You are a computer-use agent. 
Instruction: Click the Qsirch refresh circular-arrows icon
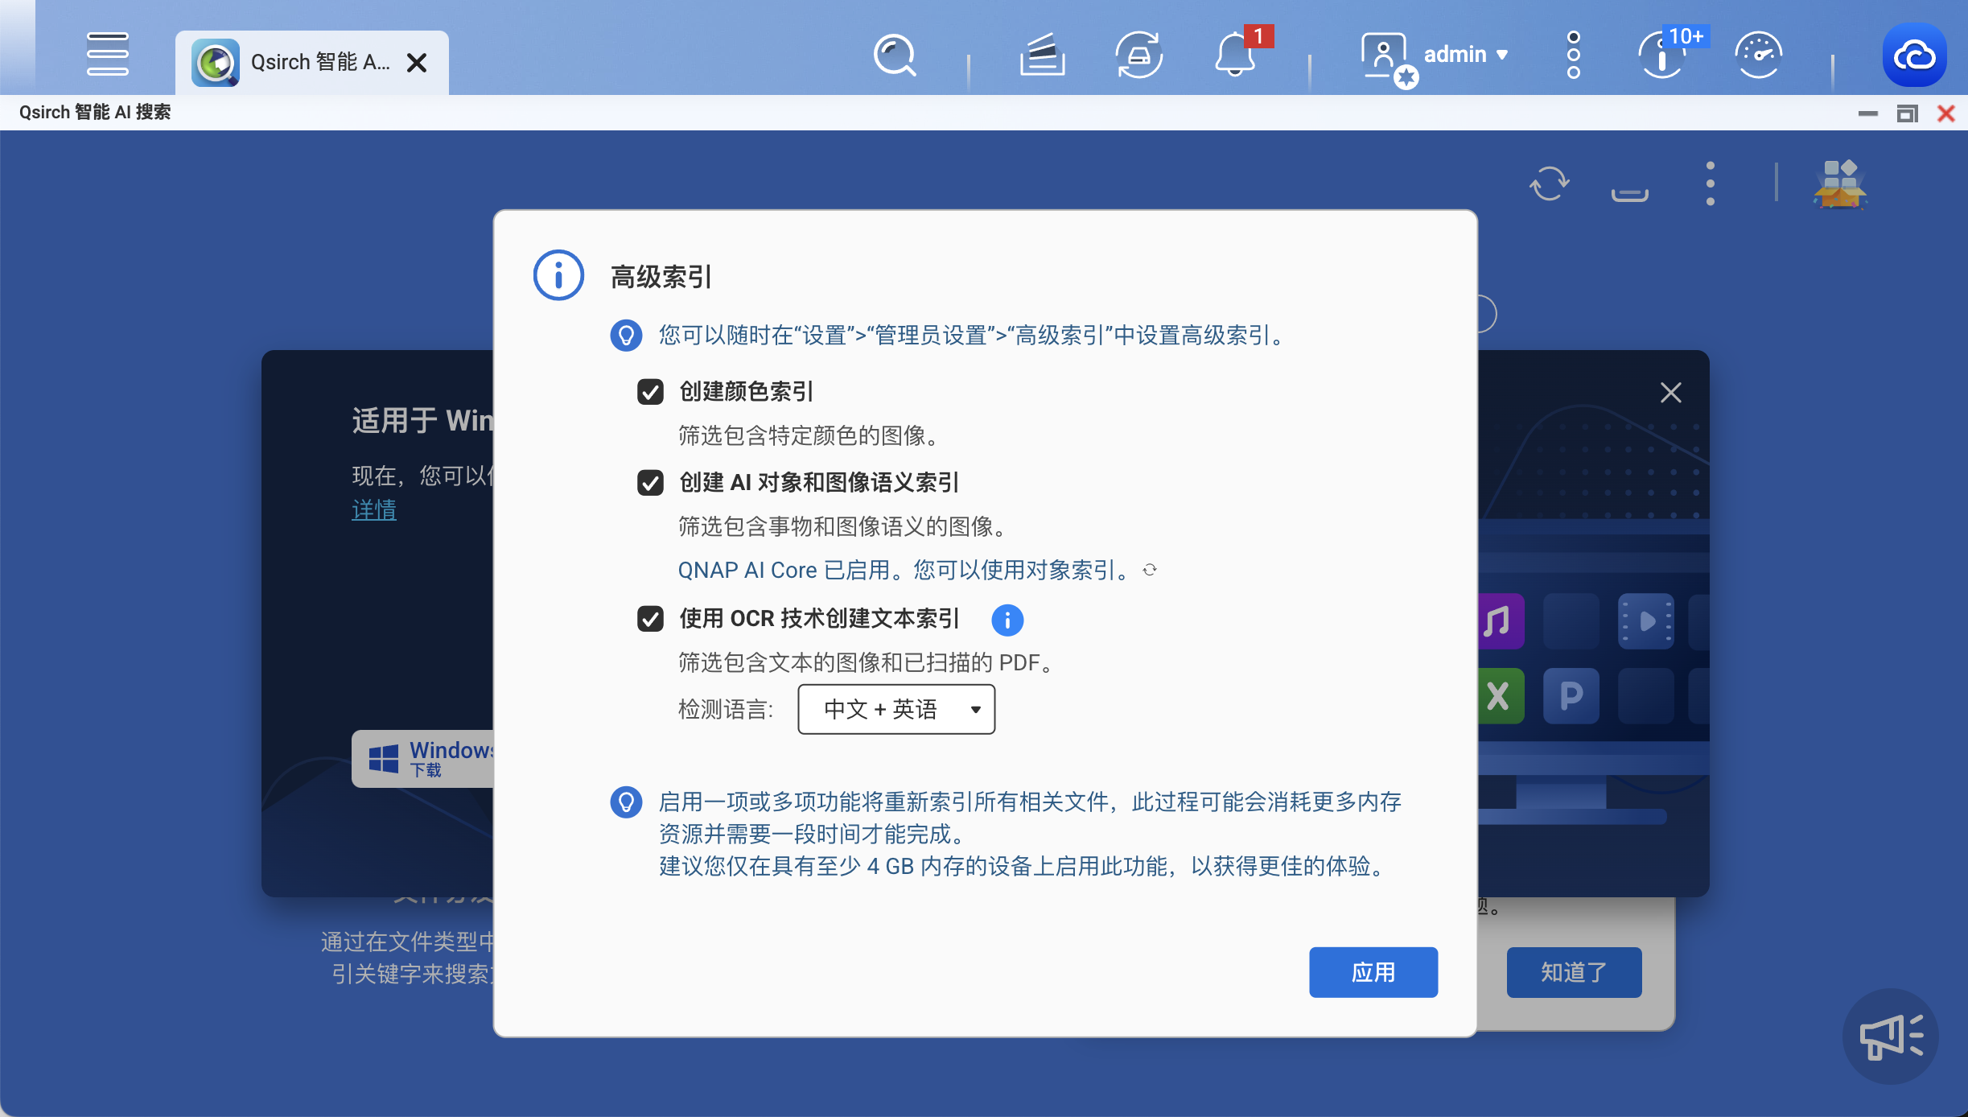pos(1549,183)
